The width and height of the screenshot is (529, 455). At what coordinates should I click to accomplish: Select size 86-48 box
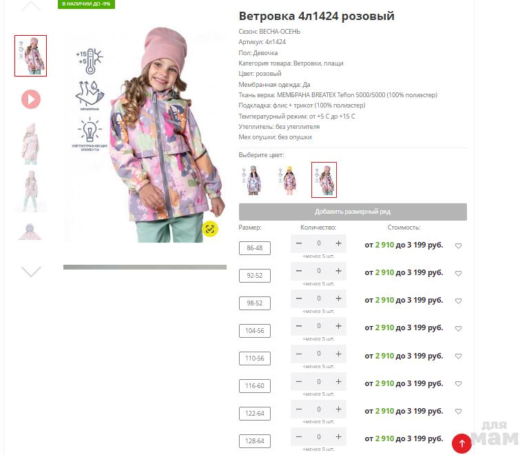255,248
